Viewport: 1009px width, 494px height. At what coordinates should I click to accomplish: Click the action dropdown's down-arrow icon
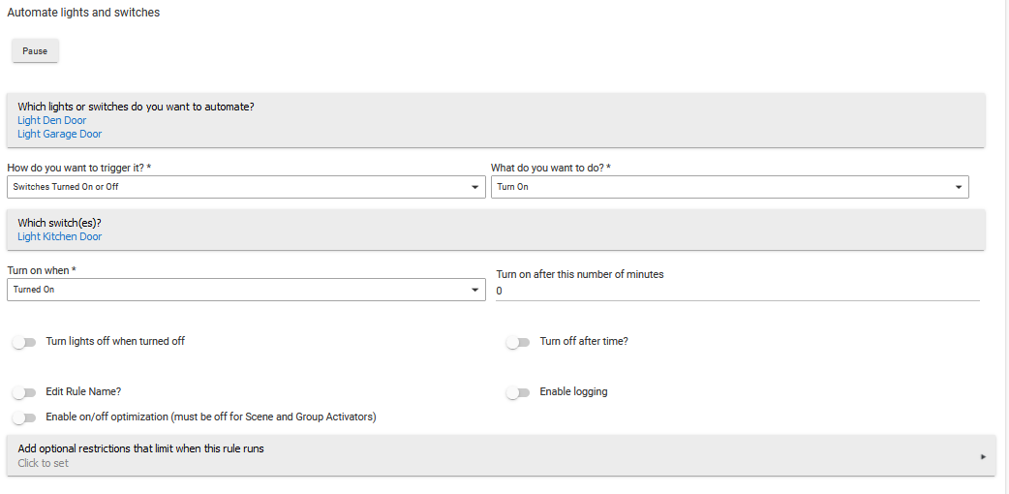coord(959,187)
